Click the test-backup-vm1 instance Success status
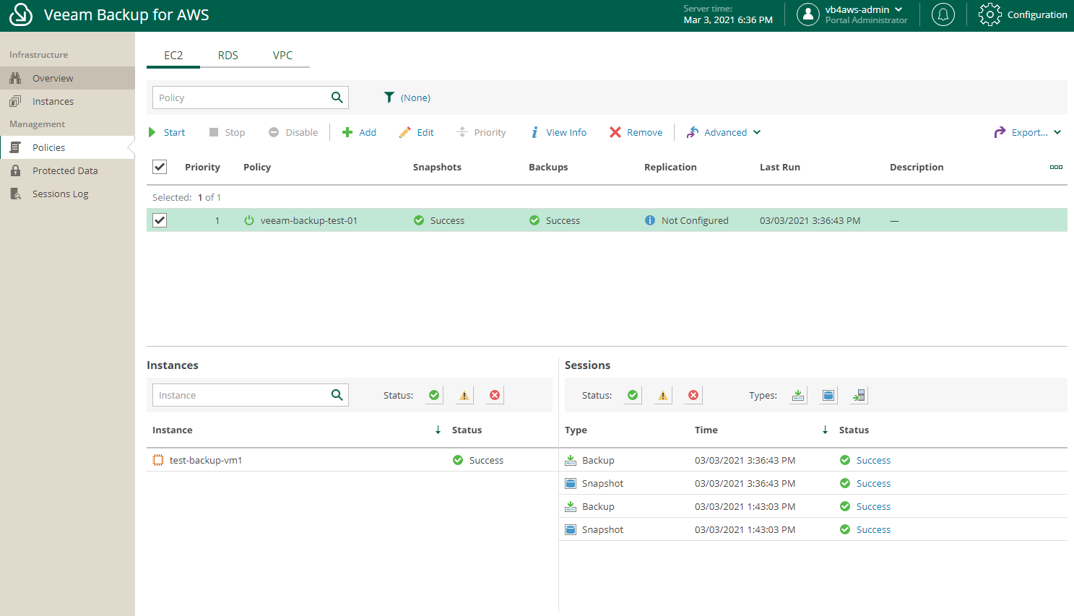This screenshot has height=616, width=1074. tap(478, 460)
